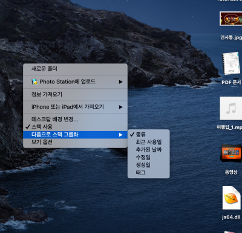Click the 인사동.jpg file name label
242x233 pixels.
click(x=231, y=37)
